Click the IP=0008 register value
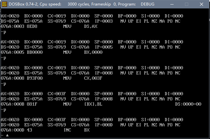The image size is (210, 139). click(104, 73)
